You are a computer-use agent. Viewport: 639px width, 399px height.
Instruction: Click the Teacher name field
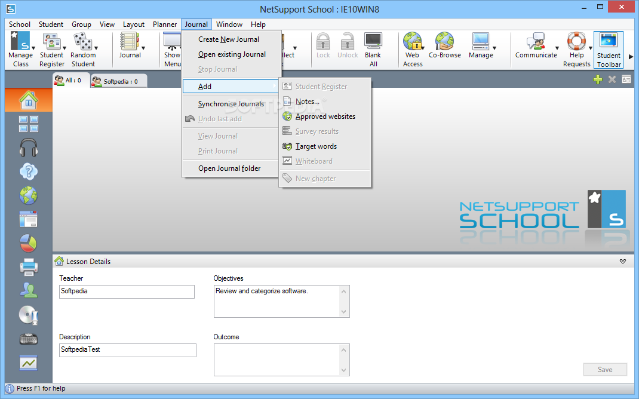(127, 291)
